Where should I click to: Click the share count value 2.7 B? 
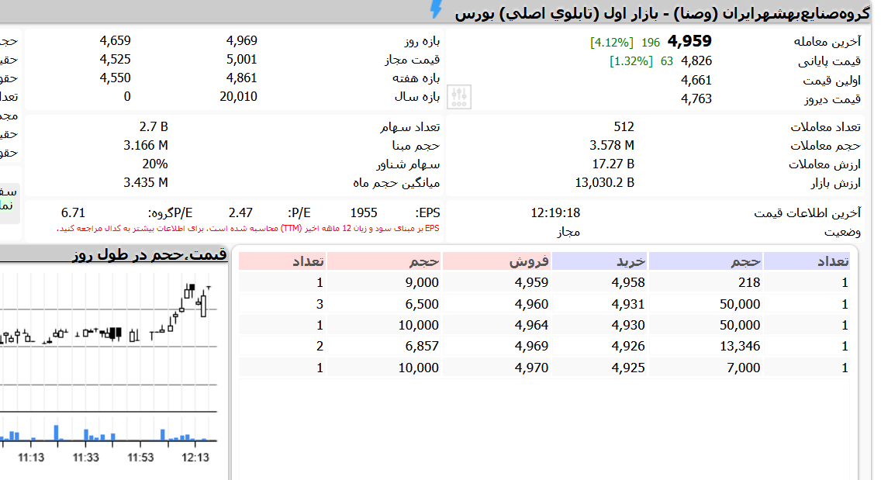pyautogui.click(x=154, y=127)
